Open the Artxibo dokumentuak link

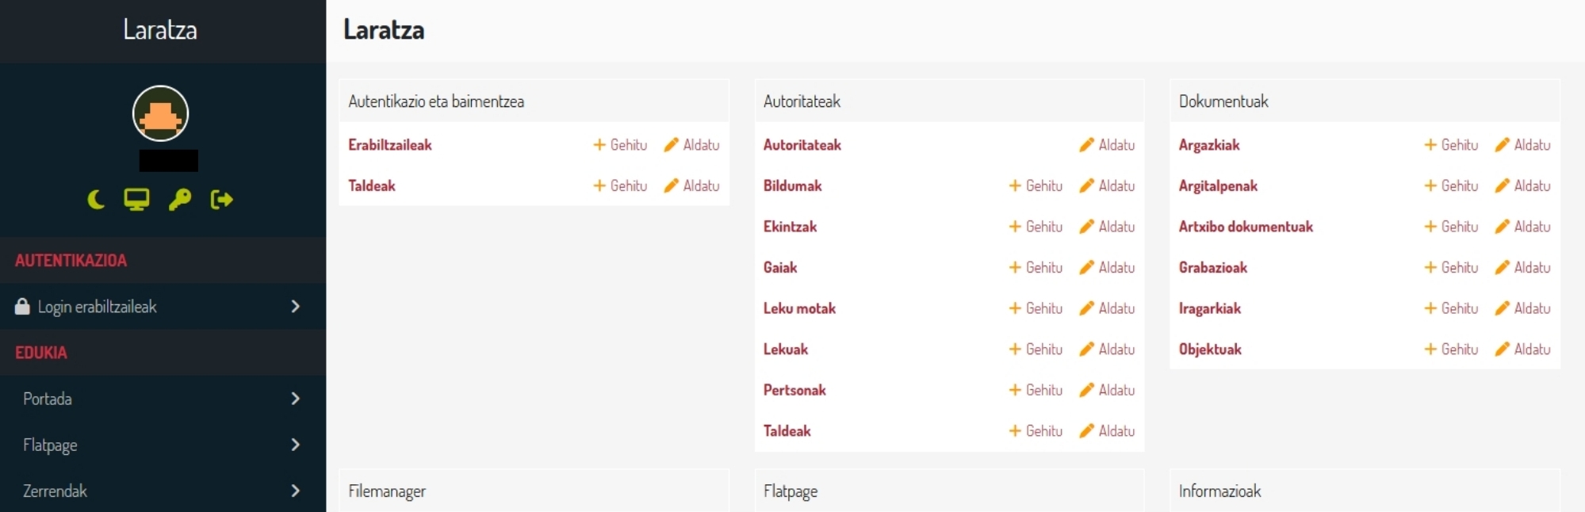click(x=1245, y=227)
